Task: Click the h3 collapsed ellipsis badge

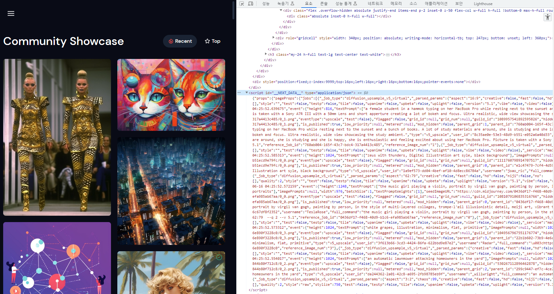Action: pos(388,55)
